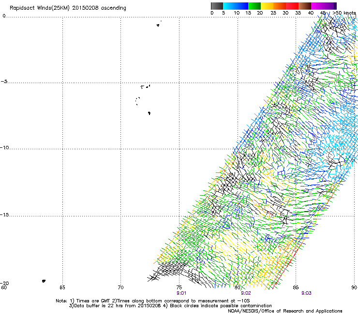
Task: Click the longitude label 75
Action: (x=179, y=287)
